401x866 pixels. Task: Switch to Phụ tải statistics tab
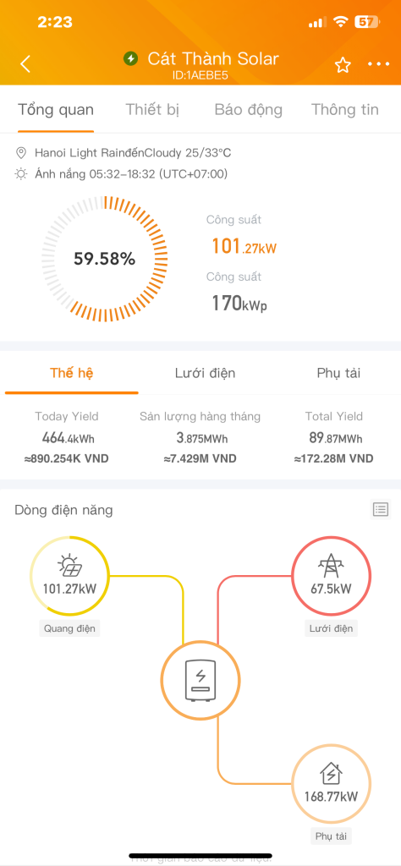point(338,373)
